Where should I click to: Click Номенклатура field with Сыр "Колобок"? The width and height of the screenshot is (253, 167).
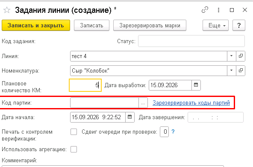[x=149, y=70]
